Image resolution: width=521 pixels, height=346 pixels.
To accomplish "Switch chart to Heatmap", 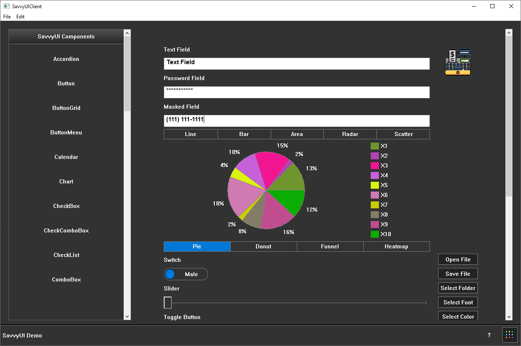I will coord(396,246).
